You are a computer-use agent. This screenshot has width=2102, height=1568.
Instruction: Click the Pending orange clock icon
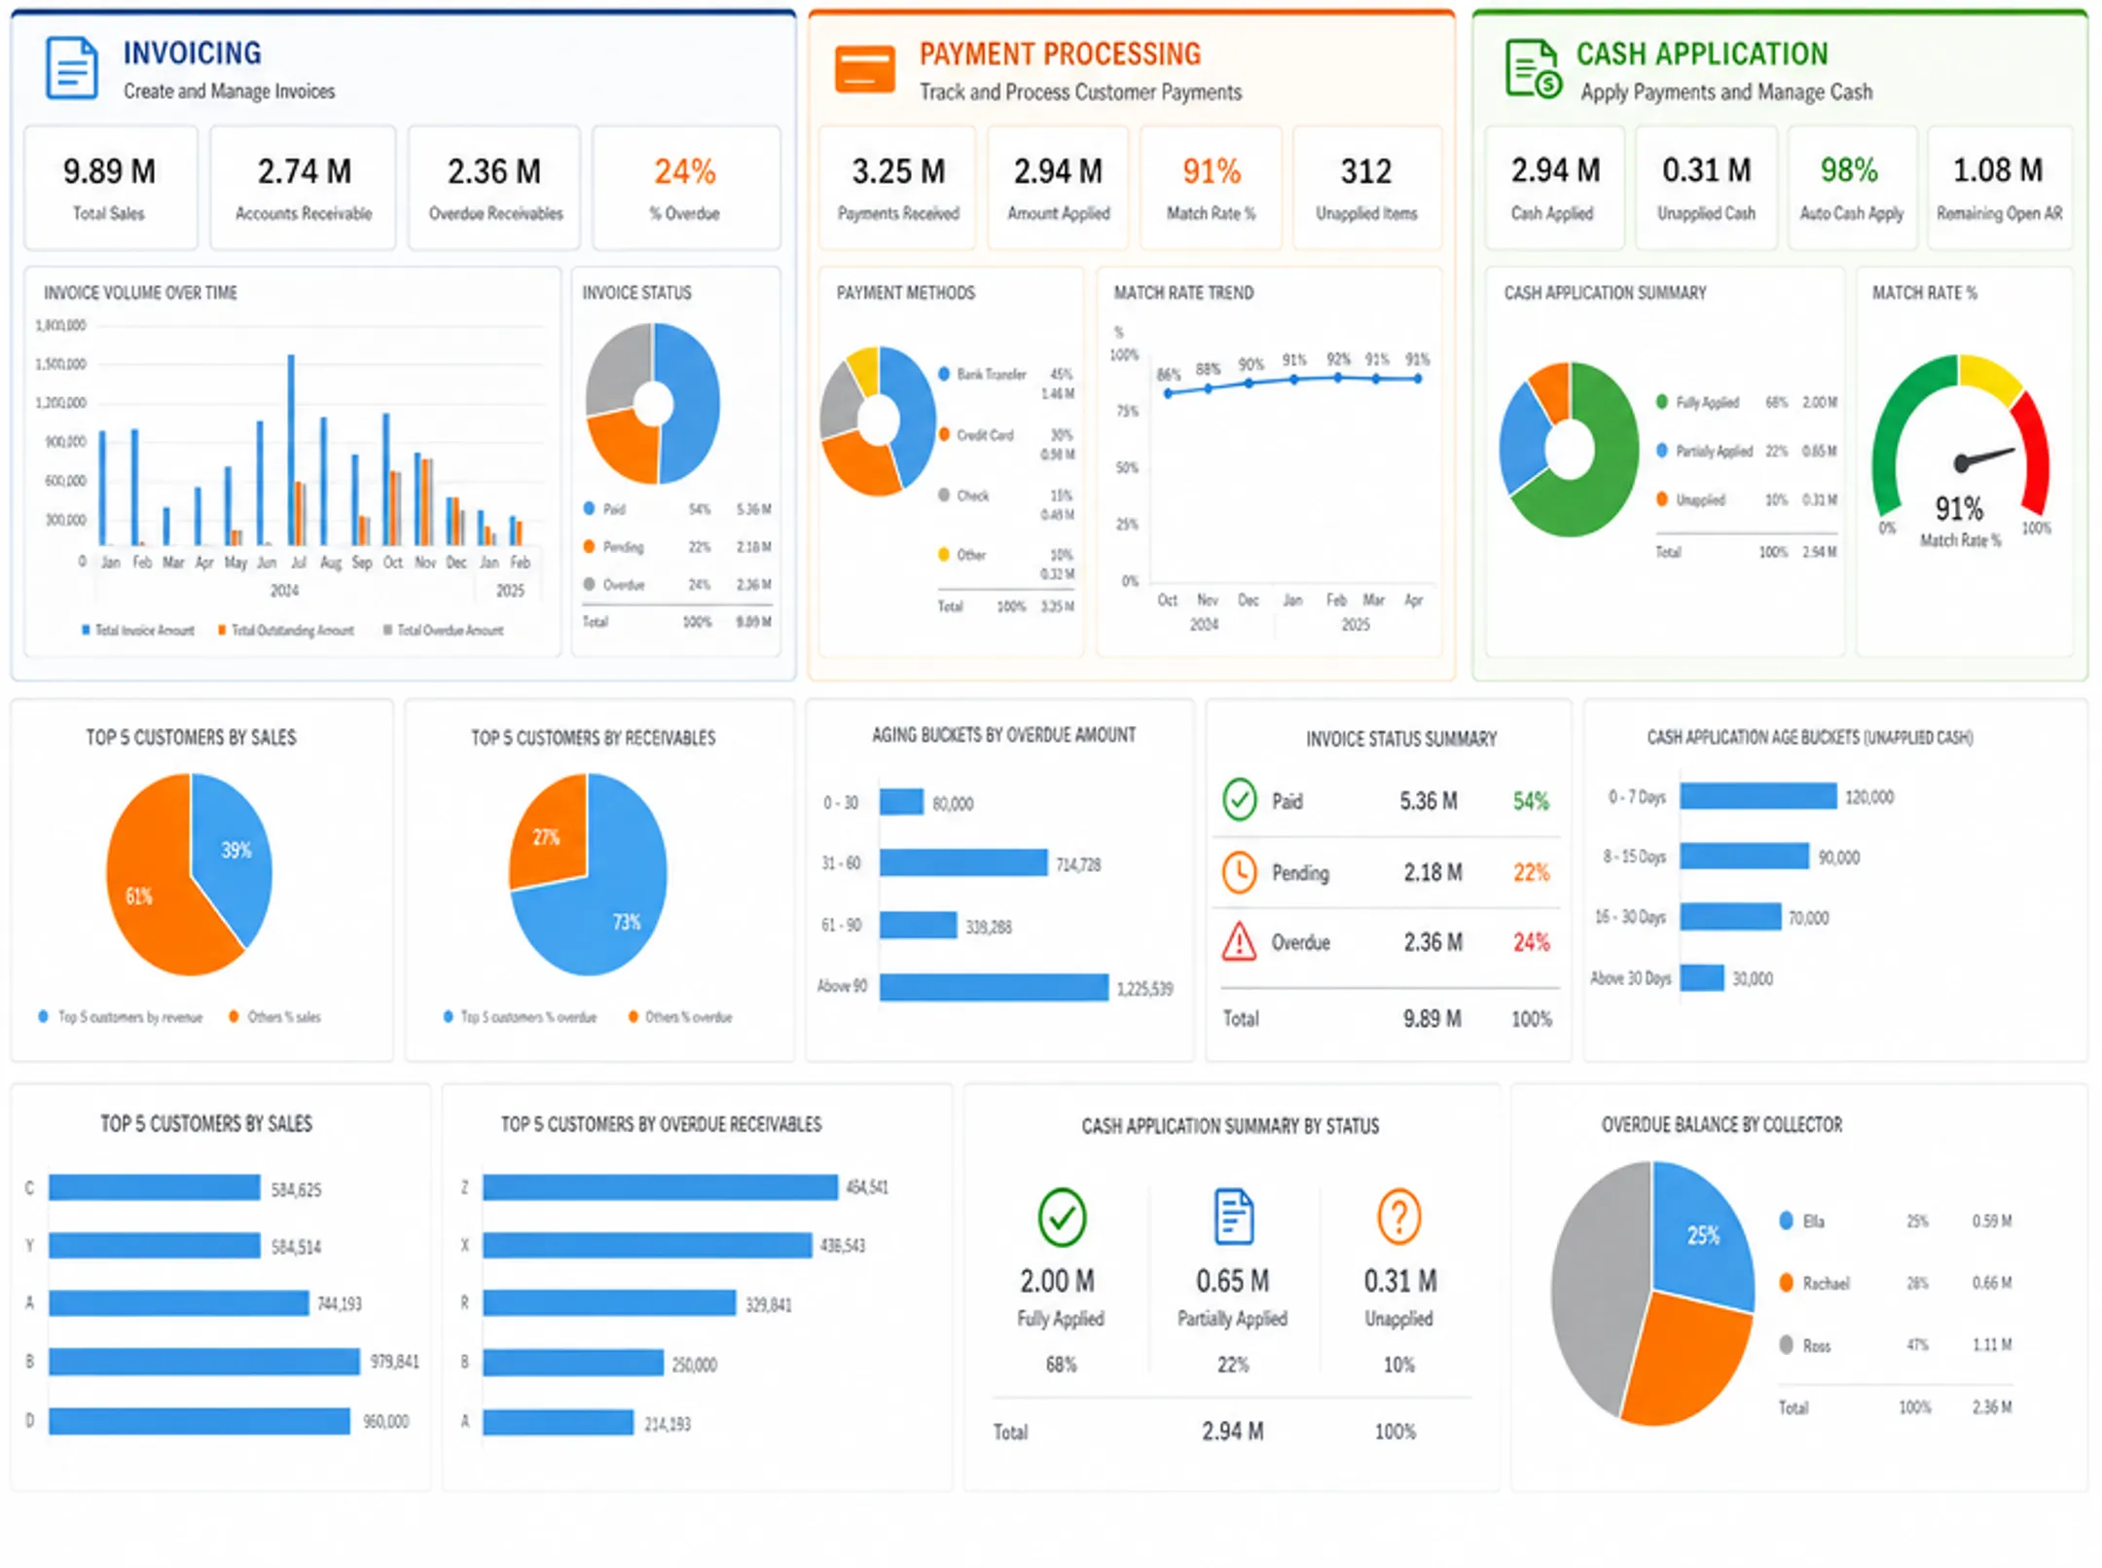point(1239,872)
